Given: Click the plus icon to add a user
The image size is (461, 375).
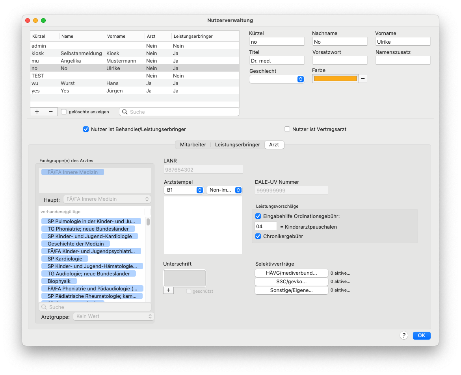Looking at the screenshot, I should click(37, 112).
